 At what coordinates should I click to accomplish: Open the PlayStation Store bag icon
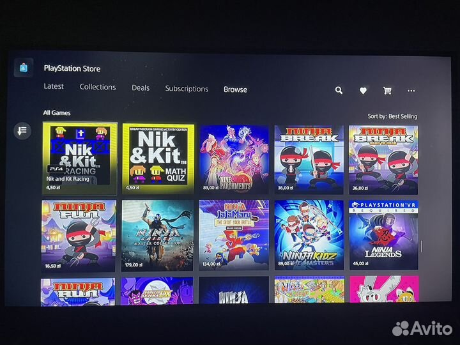point(24,68)
